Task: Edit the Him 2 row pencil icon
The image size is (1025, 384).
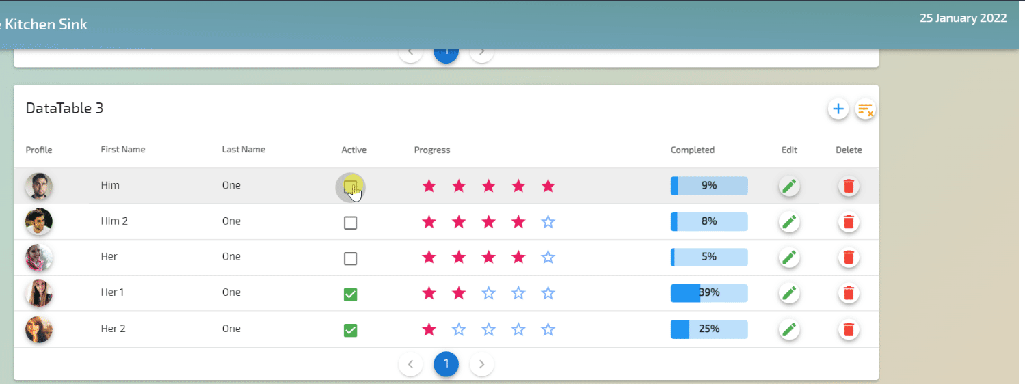Action: pyautogui.click(x=789, y=221)
